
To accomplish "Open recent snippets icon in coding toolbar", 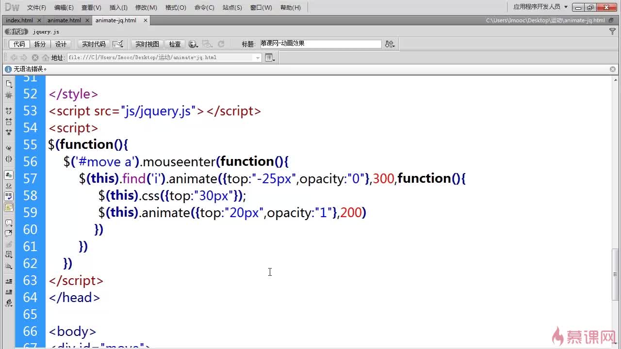I will [9, 254].
